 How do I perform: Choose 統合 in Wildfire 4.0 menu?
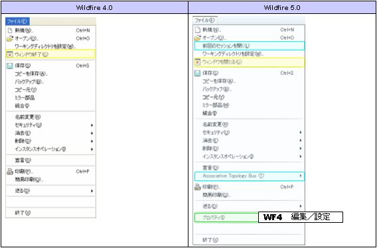pos(22,105)
